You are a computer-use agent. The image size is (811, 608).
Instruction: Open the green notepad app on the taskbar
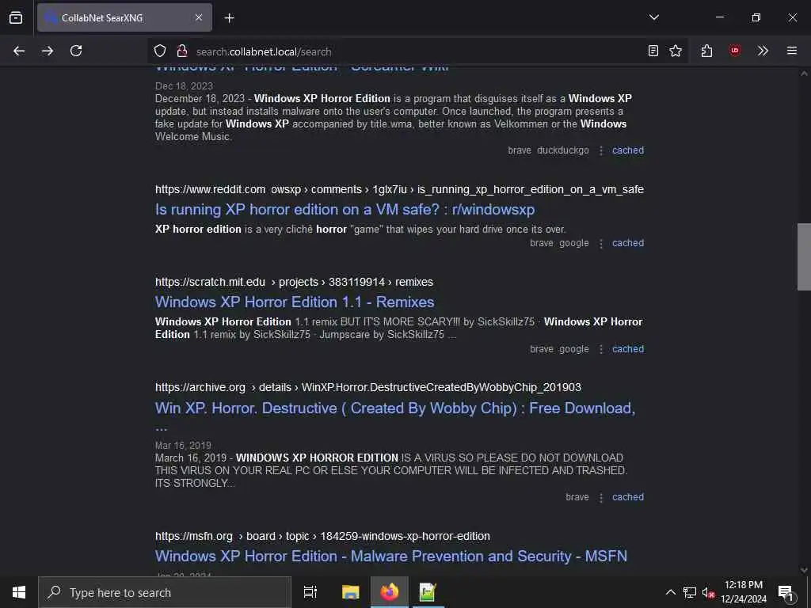[428, 592]
